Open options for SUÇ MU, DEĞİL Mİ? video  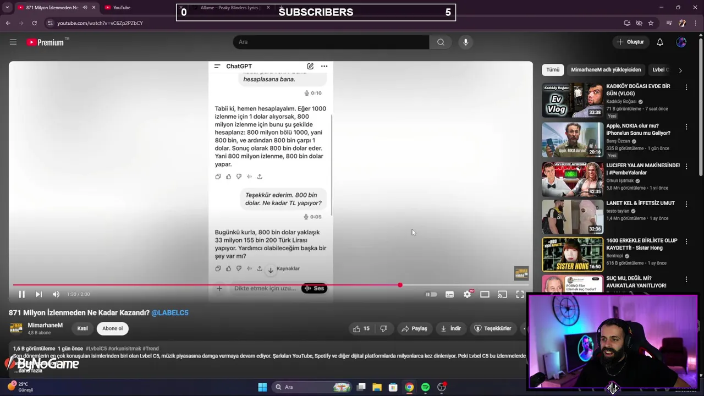686,279
